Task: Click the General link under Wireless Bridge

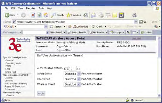Action: (x=10, y=95)
